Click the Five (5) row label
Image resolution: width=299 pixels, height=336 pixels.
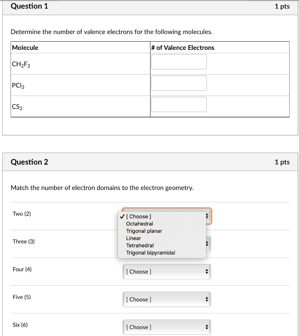(21, 297)
